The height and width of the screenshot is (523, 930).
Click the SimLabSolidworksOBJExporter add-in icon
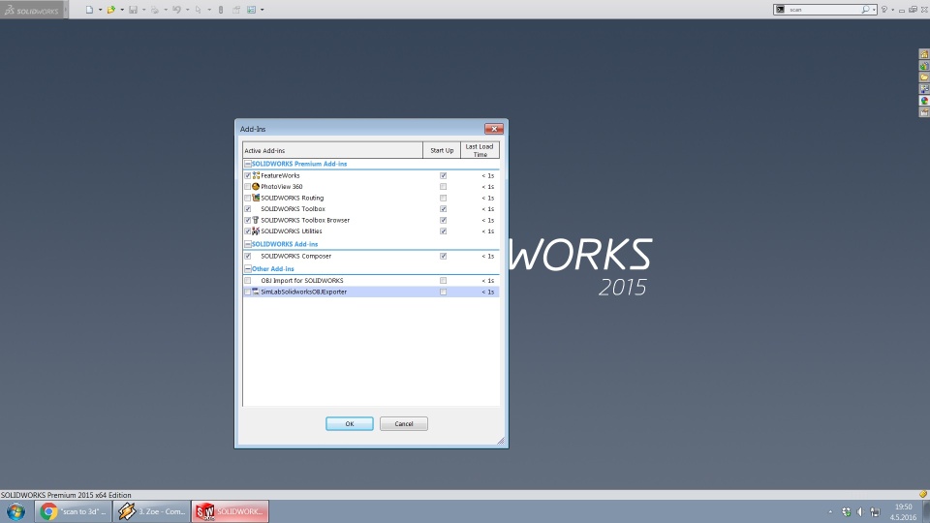click(256, 292)
